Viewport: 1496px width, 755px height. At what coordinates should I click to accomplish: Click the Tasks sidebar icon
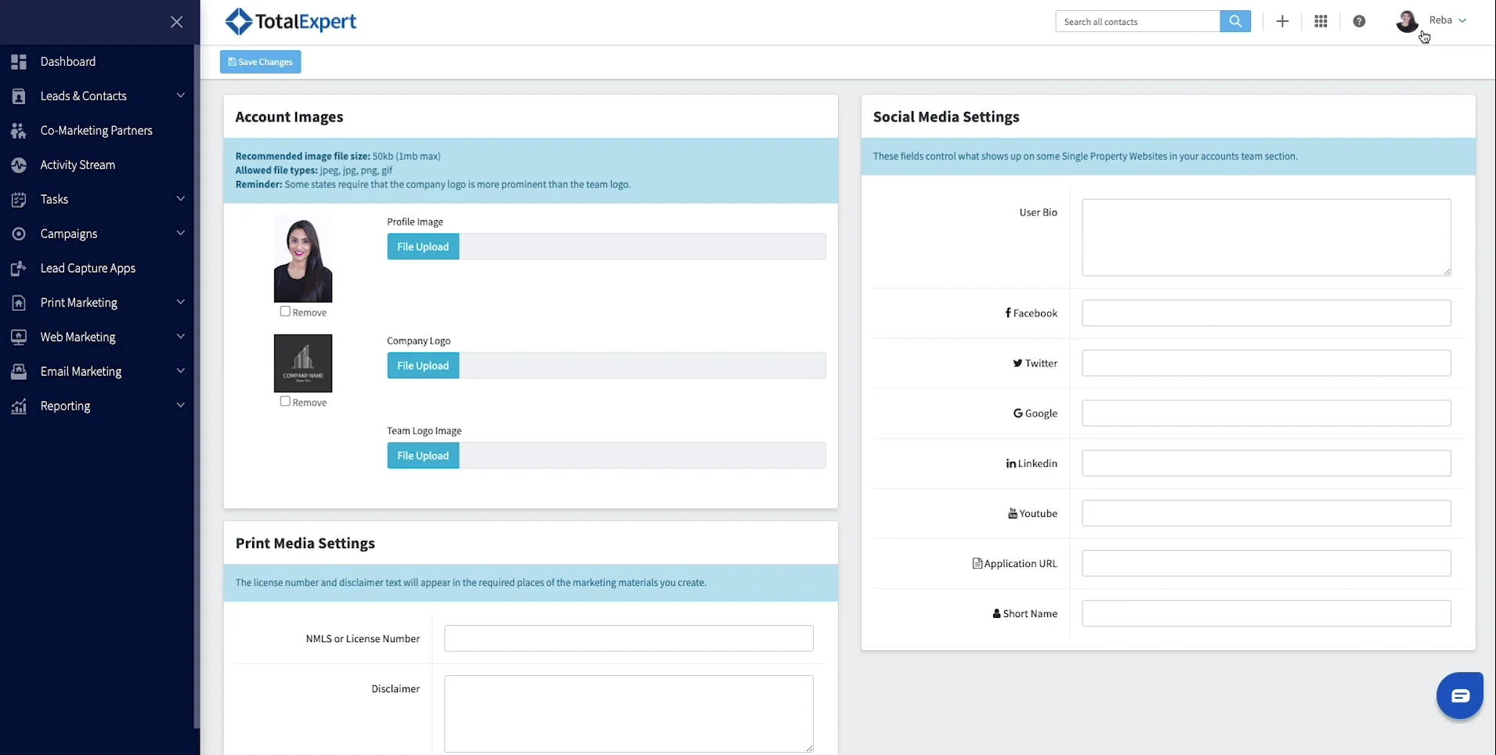click(x=19, y=200)
